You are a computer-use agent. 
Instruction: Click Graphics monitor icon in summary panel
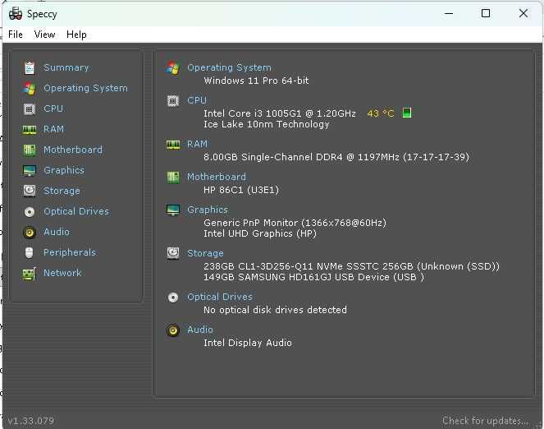click(173, 210)
